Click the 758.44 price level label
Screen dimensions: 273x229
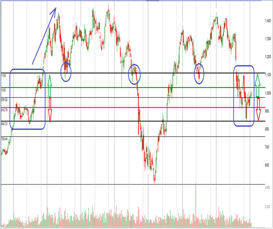pyautogui.click(x=5, y=139)
